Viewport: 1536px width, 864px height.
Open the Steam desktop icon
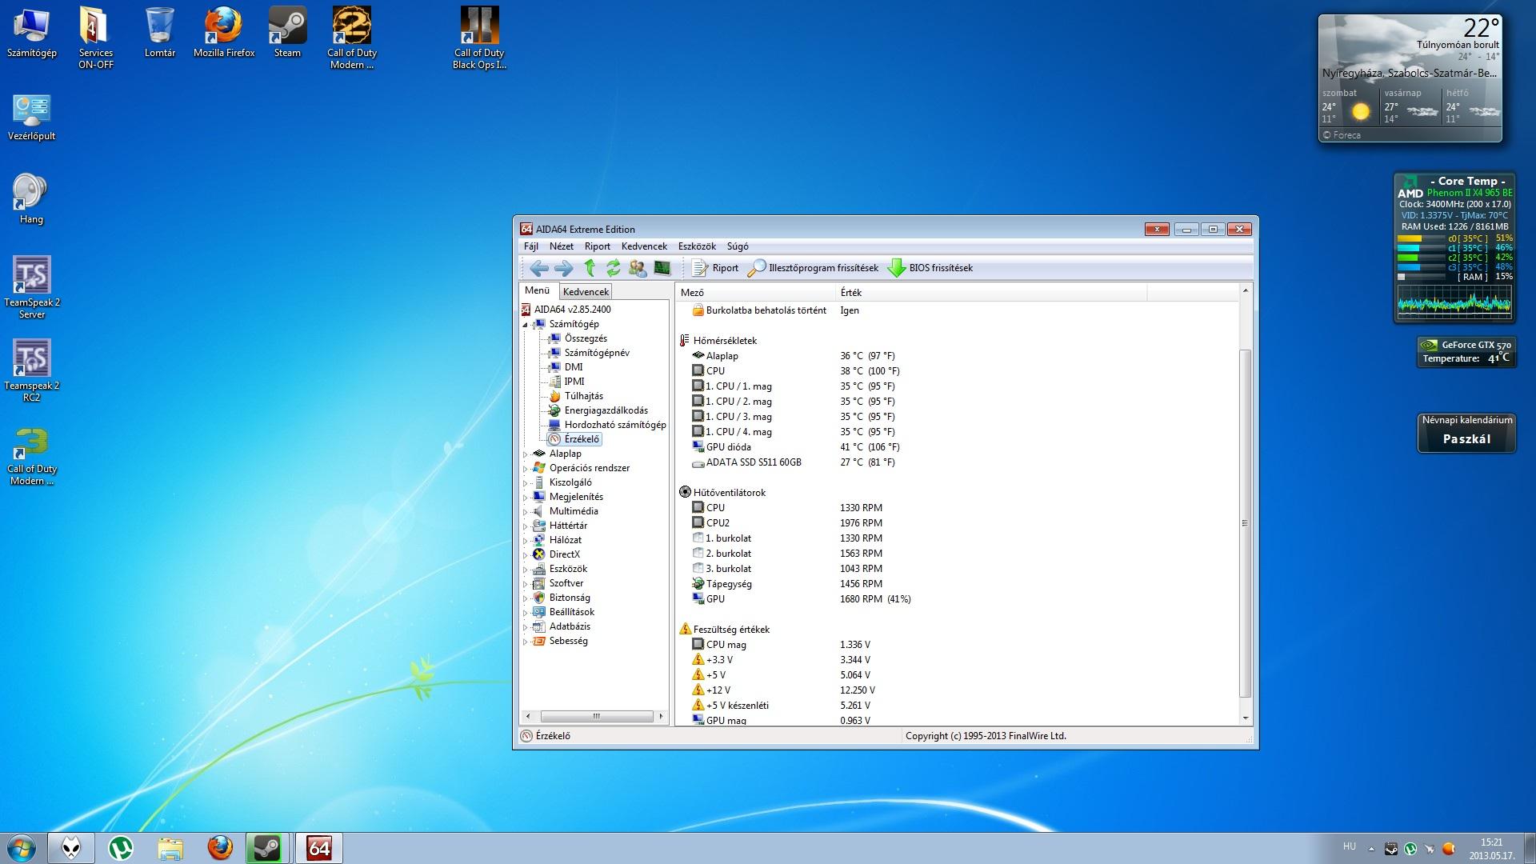pos(287,34)
